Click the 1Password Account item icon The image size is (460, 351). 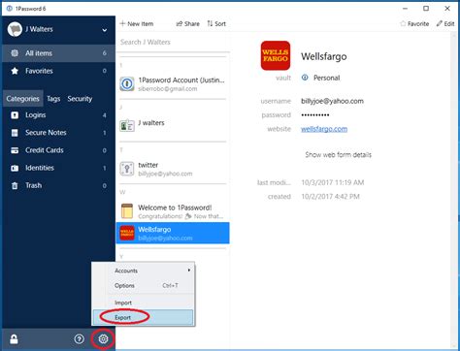[127, 84]
